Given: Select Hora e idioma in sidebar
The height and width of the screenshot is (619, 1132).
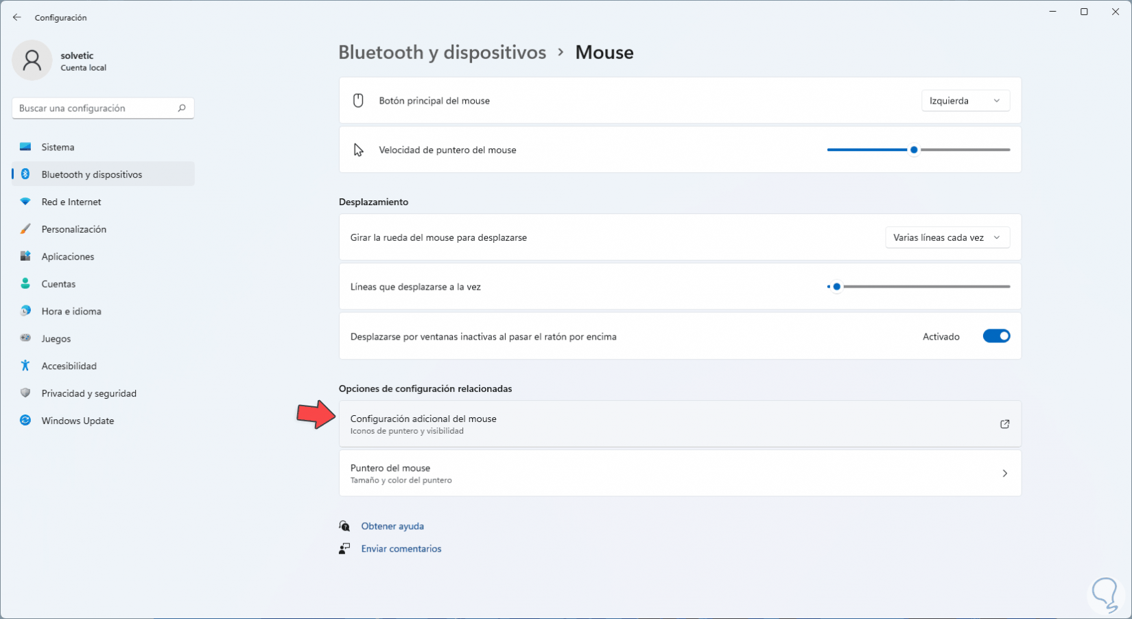Looking at the screenshot, I should pos(71,311).
